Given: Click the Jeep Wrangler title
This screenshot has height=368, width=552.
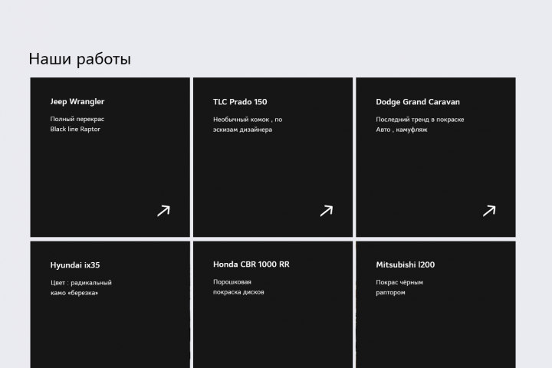Looking at the screenshot, I should [x=77, y=102].
